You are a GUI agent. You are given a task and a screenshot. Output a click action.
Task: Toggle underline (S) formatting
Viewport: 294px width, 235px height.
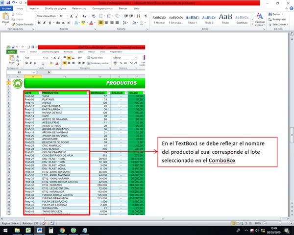coord(50,23)
